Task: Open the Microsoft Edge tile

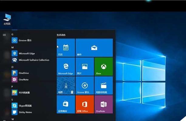Action: point(66,67)
